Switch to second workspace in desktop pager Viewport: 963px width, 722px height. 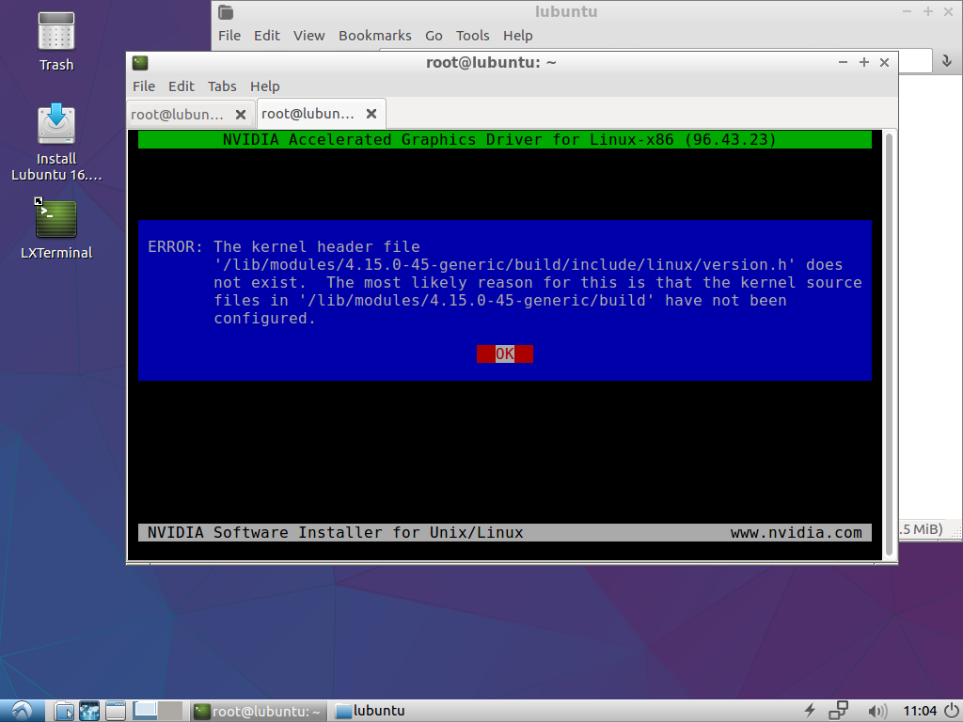[170, 711]
